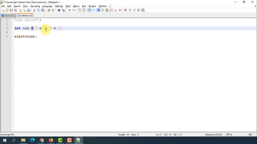Open the Run menu
The width and height of the screenshot is (257, 144).
[84, 6]
